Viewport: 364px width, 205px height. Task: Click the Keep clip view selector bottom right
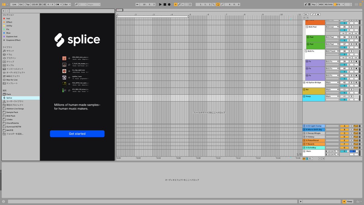coord(349,201)
